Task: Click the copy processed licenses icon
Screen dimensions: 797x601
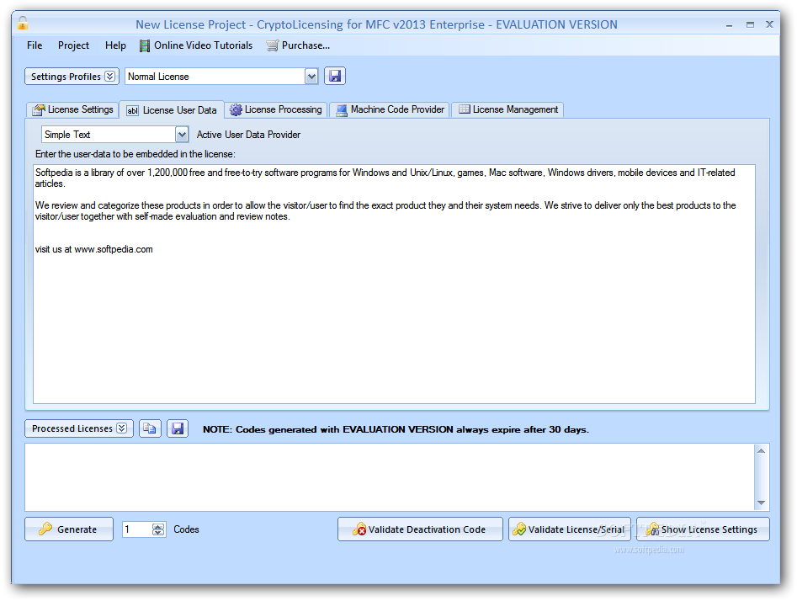Action: coord(150,428)
